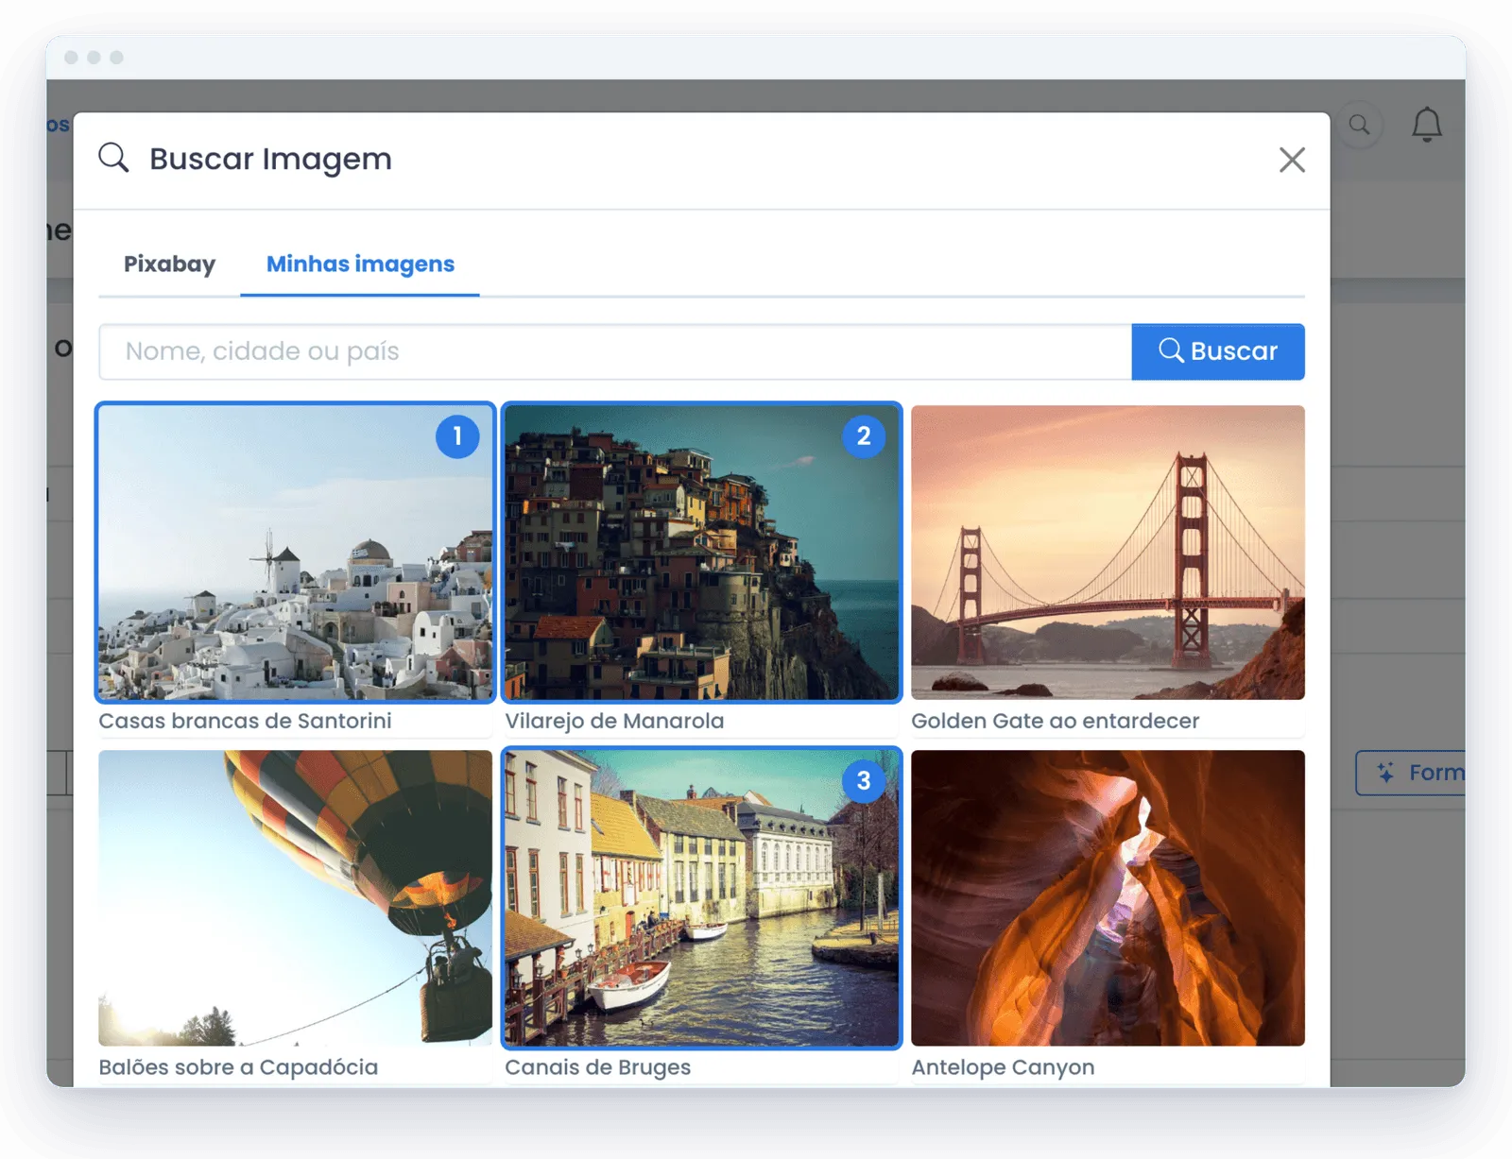Pick the Balões sobre a Capadócia image

295,897
